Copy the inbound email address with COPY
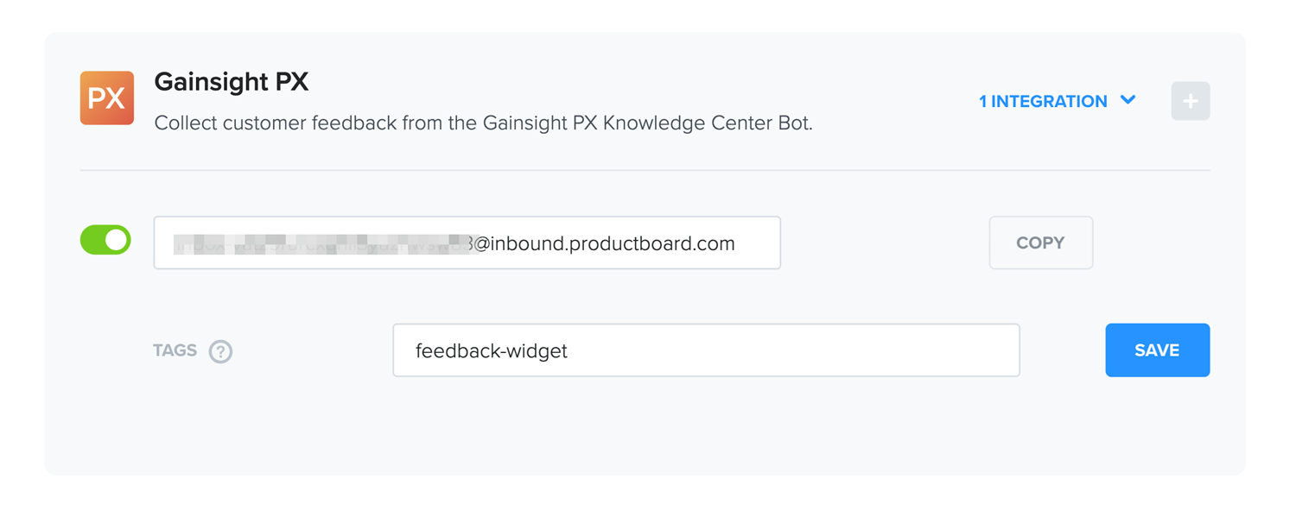Image resolution: width=1296 pixels, height=510 pixels. pyautogui.click(x=1040, y=242)
